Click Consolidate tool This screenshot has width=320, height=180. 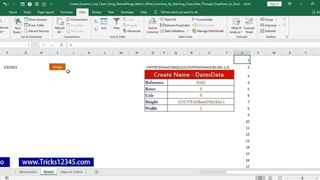[x=202, y=19]
